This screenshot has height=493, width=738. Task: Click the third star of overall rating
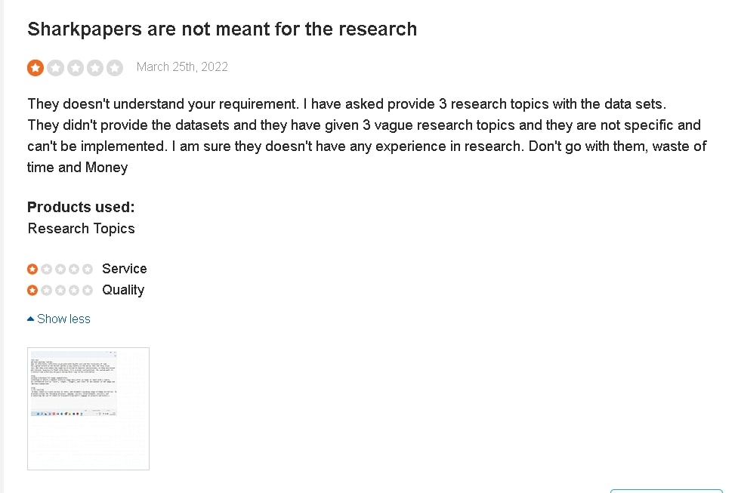tap(76, 68)
